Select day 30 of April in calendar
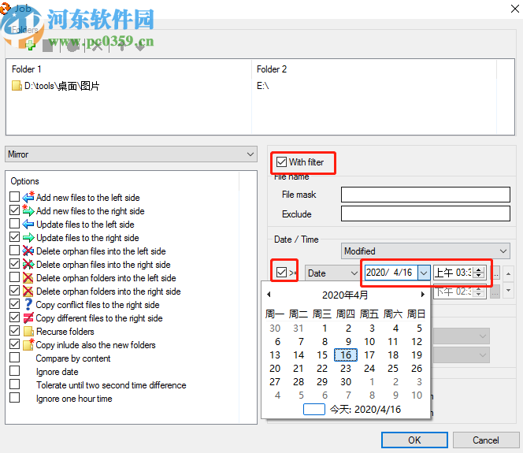The width and height of the screenshot is (523, 453). 346,381
